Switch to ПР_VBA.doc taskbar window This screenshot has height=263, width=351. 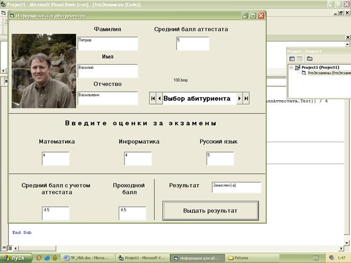87,258
